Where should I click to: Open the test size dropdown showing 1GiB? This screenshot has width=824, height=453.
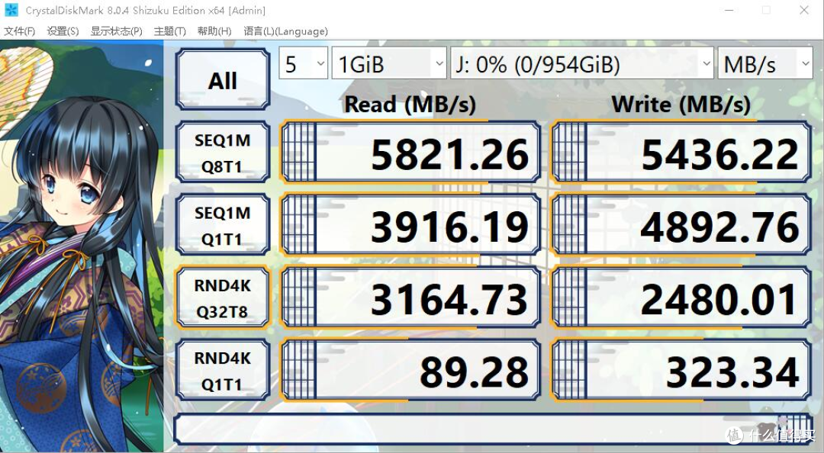[x=388, y=64]
